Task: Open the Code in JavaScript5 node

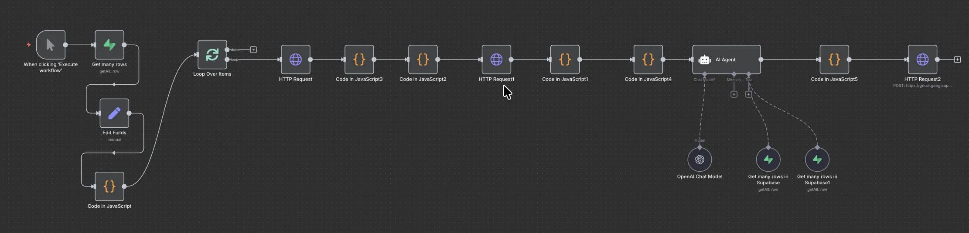Action: pyautogui.click(x=834, y=60)
